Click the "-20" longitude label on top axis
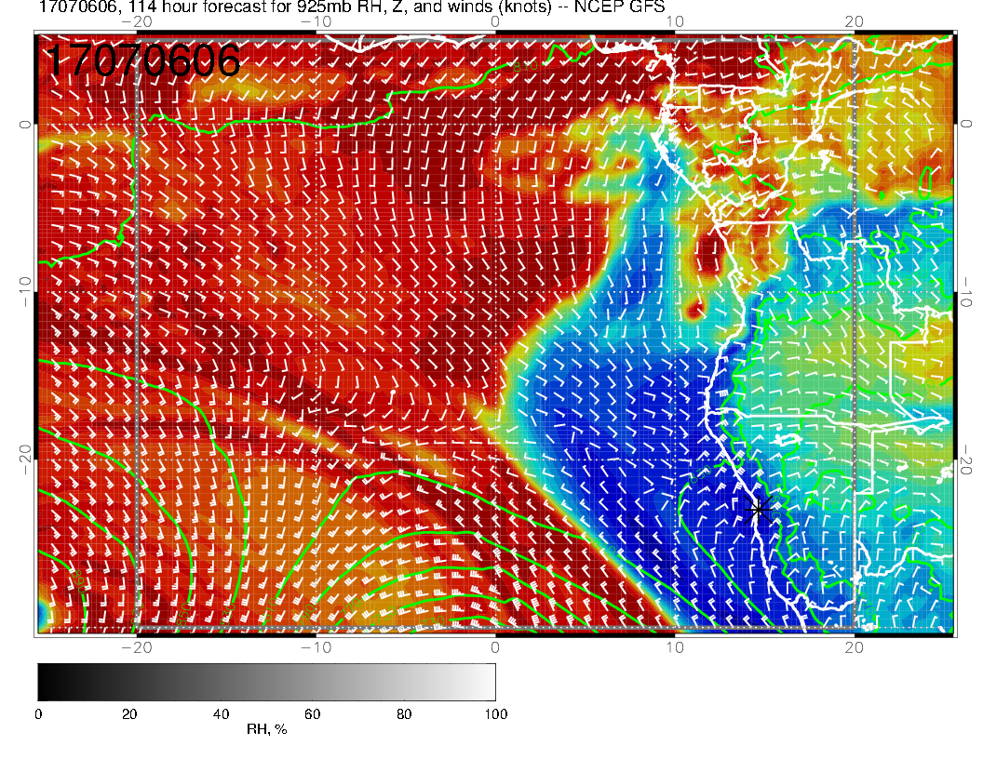 click(x=136, y=20)
